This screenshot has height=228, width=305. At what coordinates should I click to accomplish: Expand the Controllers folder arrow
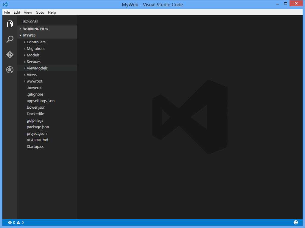24,42
